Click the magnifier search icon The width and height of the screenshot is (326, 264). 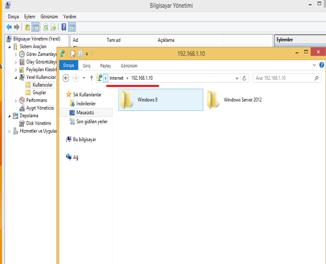pos(317,78)
